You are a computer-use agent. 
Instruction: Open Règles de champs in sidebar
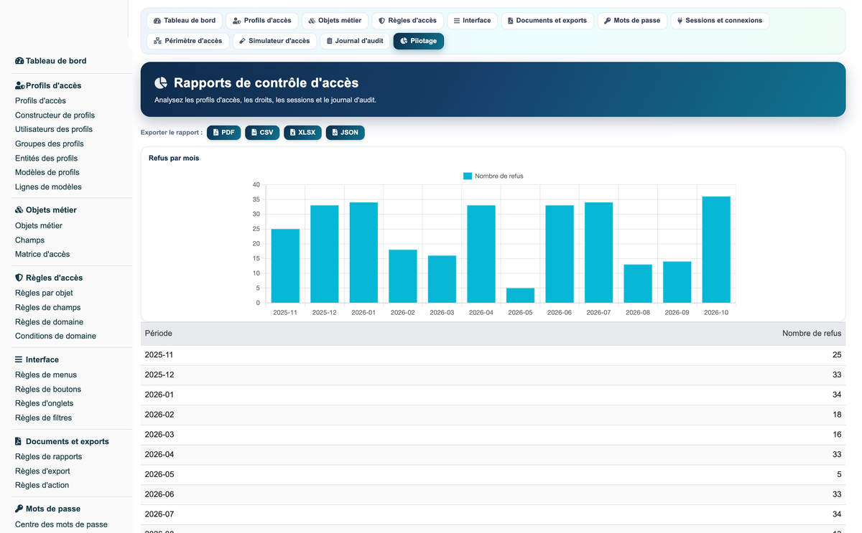pyautogui.click(x=47, y=308)
